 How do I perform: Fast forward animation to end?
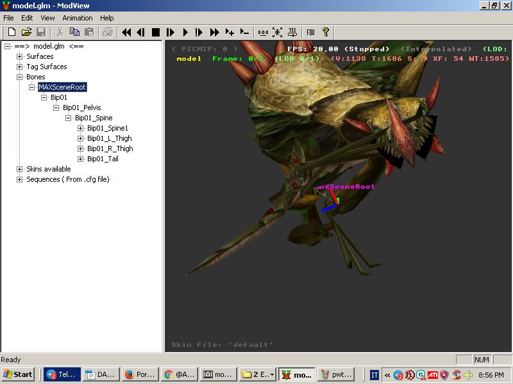(x=214, y=32)
